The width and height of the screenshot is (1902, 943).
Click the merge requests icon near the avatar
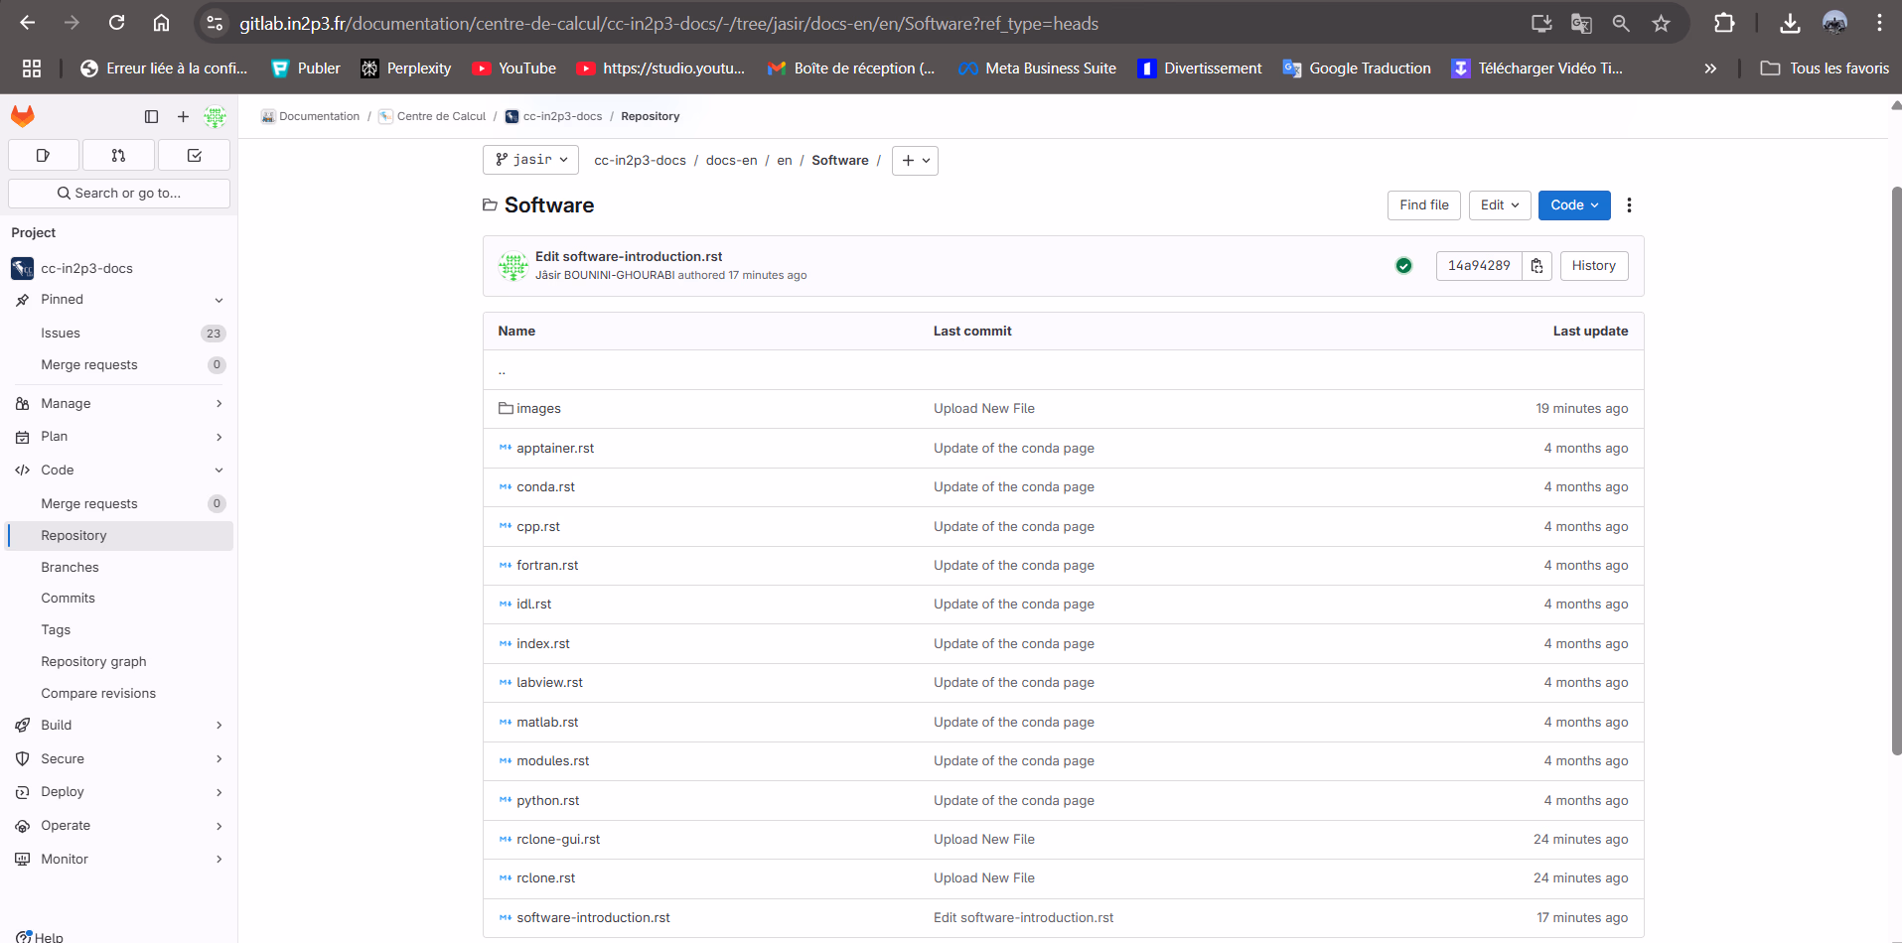118,155
